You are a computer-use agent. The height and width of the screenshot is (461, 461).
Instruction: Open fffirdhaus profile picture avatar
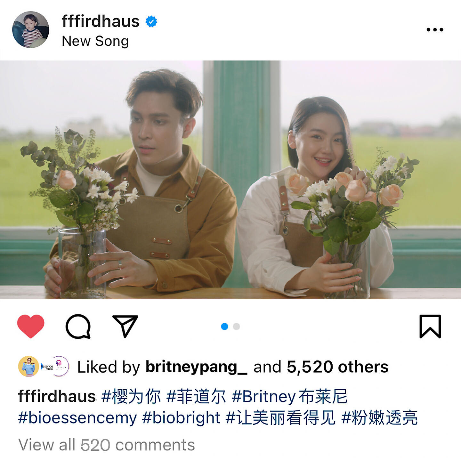coord(31,30)
